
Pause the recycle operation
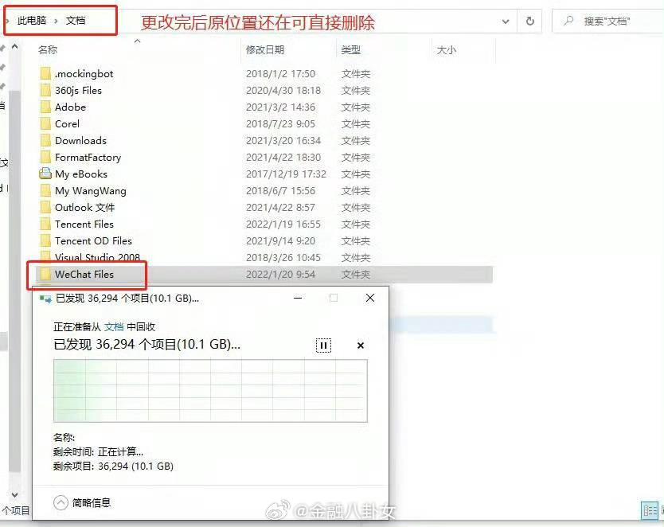(x=323, y=345)
